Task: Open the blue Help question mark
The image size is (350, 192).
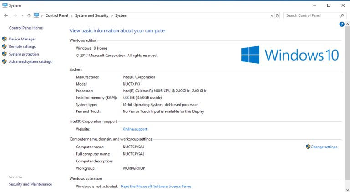Action: click(x=342, y=24)
